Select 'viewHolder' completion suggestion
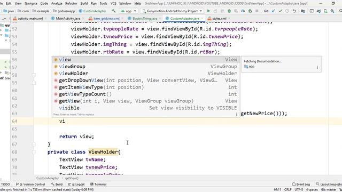Screen dimensions: 342x192 146,74
